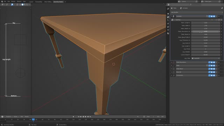Open the Keying popover in timeline
This screenshot has height=126, width=224.
[16, 117]
